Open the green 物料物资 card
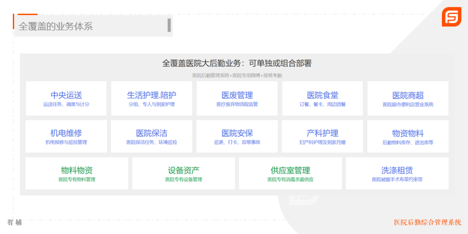This screenshot has height=234, width=468. tap(77, 173)
